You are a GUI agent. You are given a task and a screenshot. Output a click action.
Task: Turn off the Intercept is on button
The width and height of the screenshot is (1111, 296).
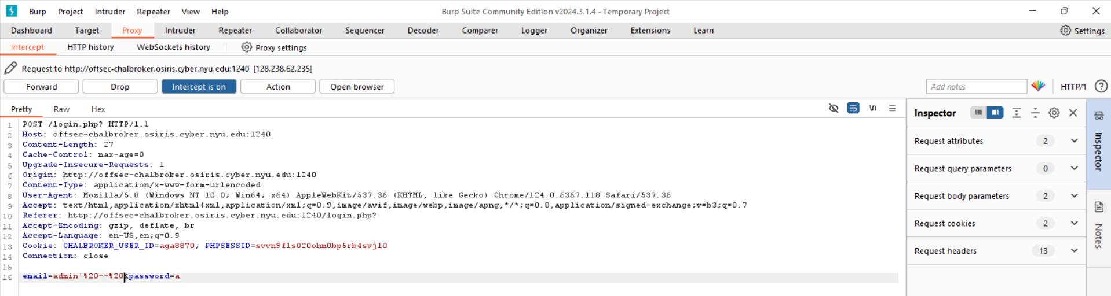point(199,87)
